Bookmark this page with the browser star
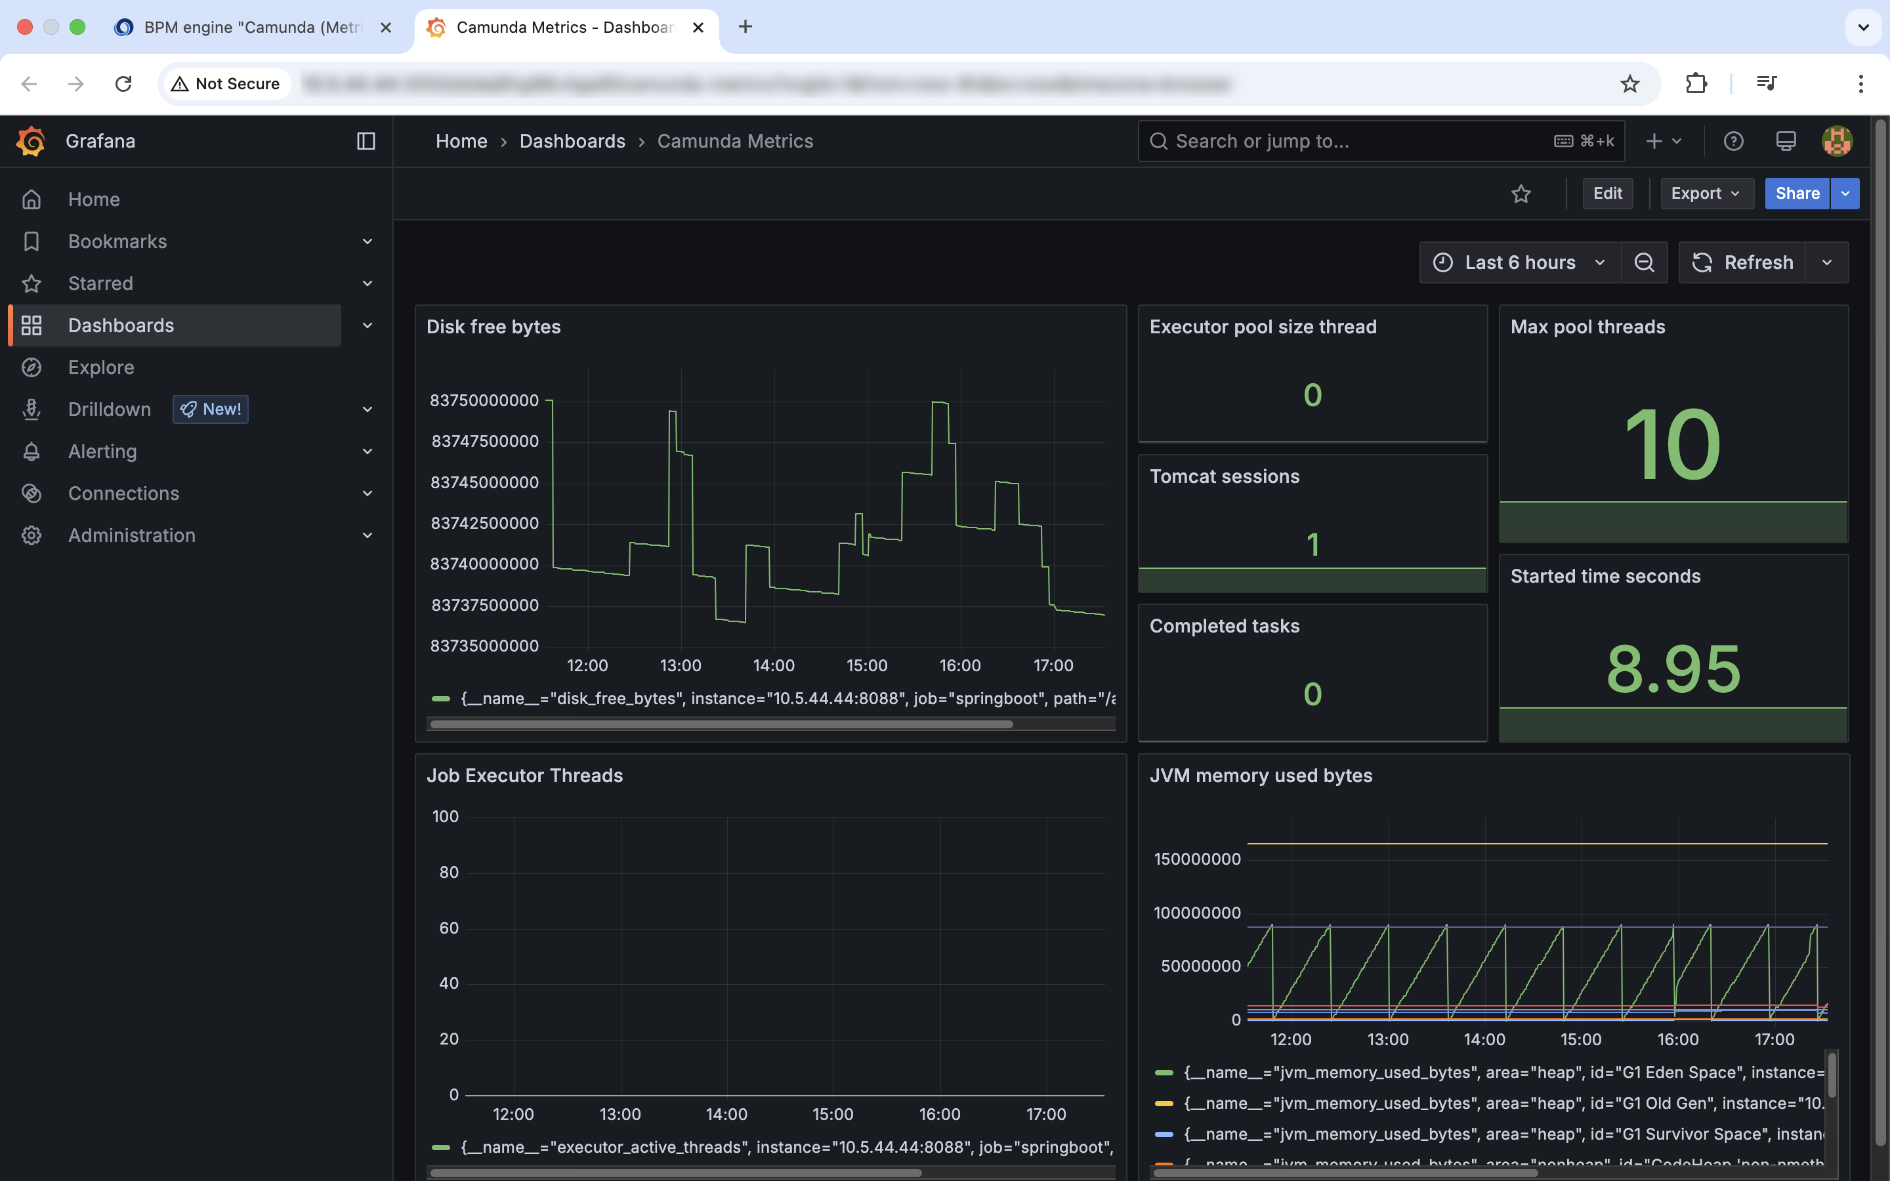The image size is (1890, 1181). coord(1629,83)
